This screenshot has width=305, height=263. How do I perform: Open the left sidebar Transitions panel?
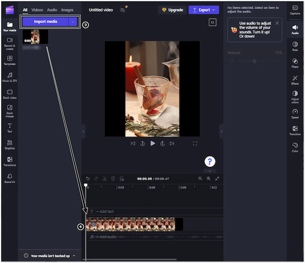coord(10,161)
